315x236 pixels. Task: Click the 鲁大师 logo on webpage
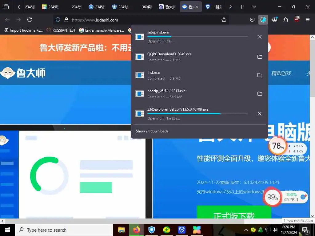coord(23,73)
